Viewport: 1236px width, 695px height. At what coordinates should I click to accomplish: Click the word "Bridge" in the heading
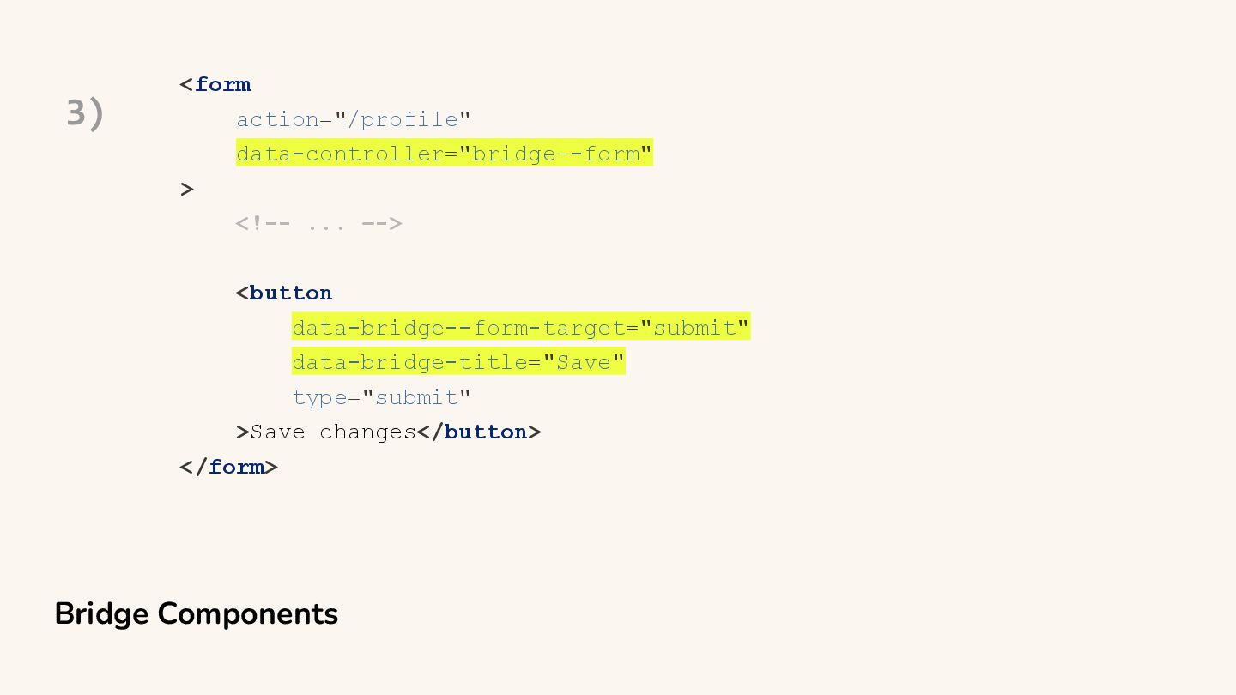click(102, 614)
